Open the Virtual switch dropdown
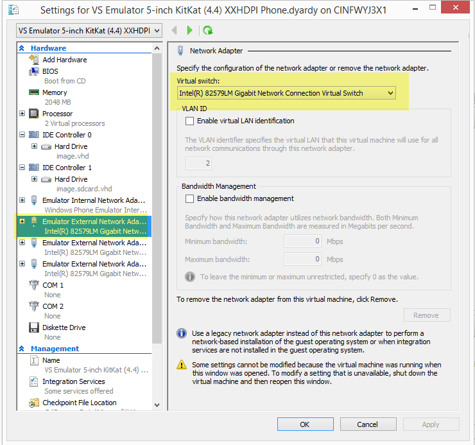The height and width of the screenshot is (445, 475). coord(286,93)
